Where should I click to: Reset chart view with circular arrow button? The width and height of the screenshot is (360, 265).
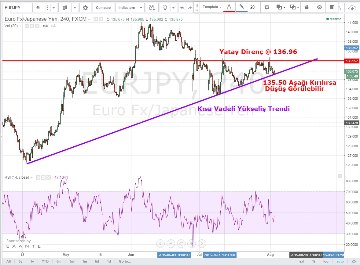181,243
